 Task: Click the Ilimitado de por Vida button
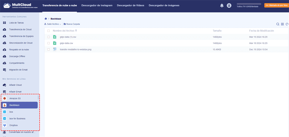[x=277, y=5]
